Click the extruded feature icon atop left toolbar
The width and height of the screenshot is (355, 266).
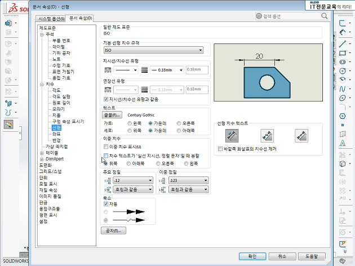pyautogui.click(x=8, y=23)
